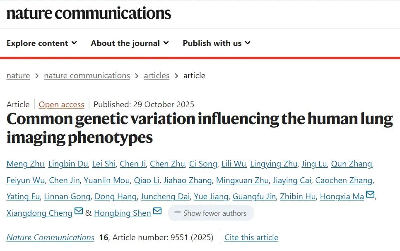Click the Open access link

[x=62, y=104]
